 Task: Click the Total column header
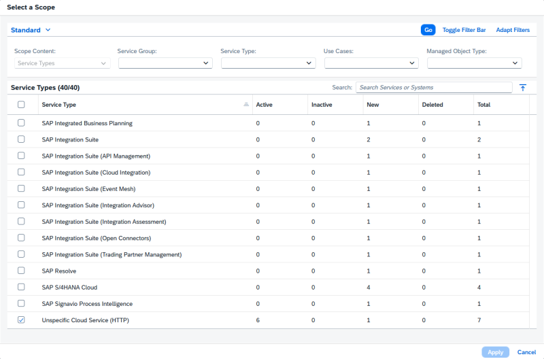click(x=483, y=105)
